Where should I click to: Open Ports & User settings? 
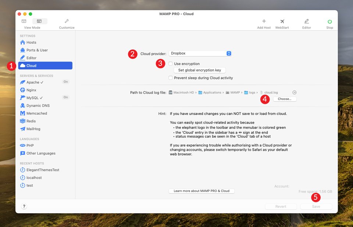coord(37,50)
